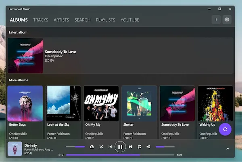Image resolution: width=242 pixels, height=162 pixels.
Task: Switch to the Tracks tab
Action: (x=41, y=20)
